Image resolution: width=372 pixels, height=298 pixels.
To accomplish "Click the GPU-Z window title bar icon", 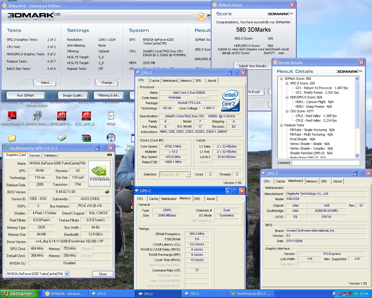I will pyautogui.click(x=6, y=148).
